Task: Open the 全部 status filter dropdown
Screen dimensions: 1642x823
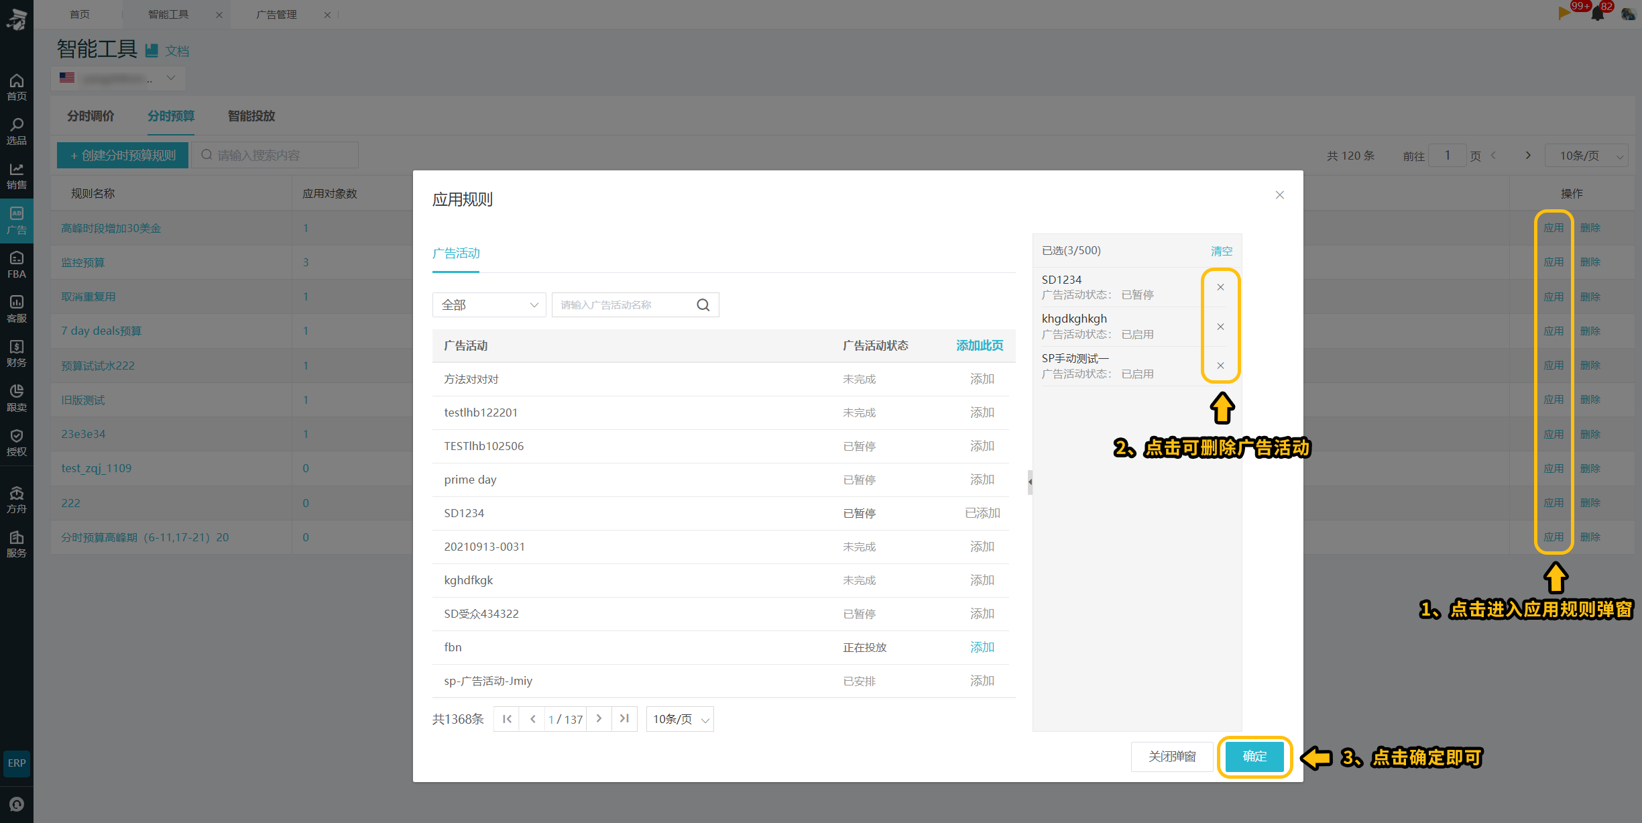Action: pos(489,305)
